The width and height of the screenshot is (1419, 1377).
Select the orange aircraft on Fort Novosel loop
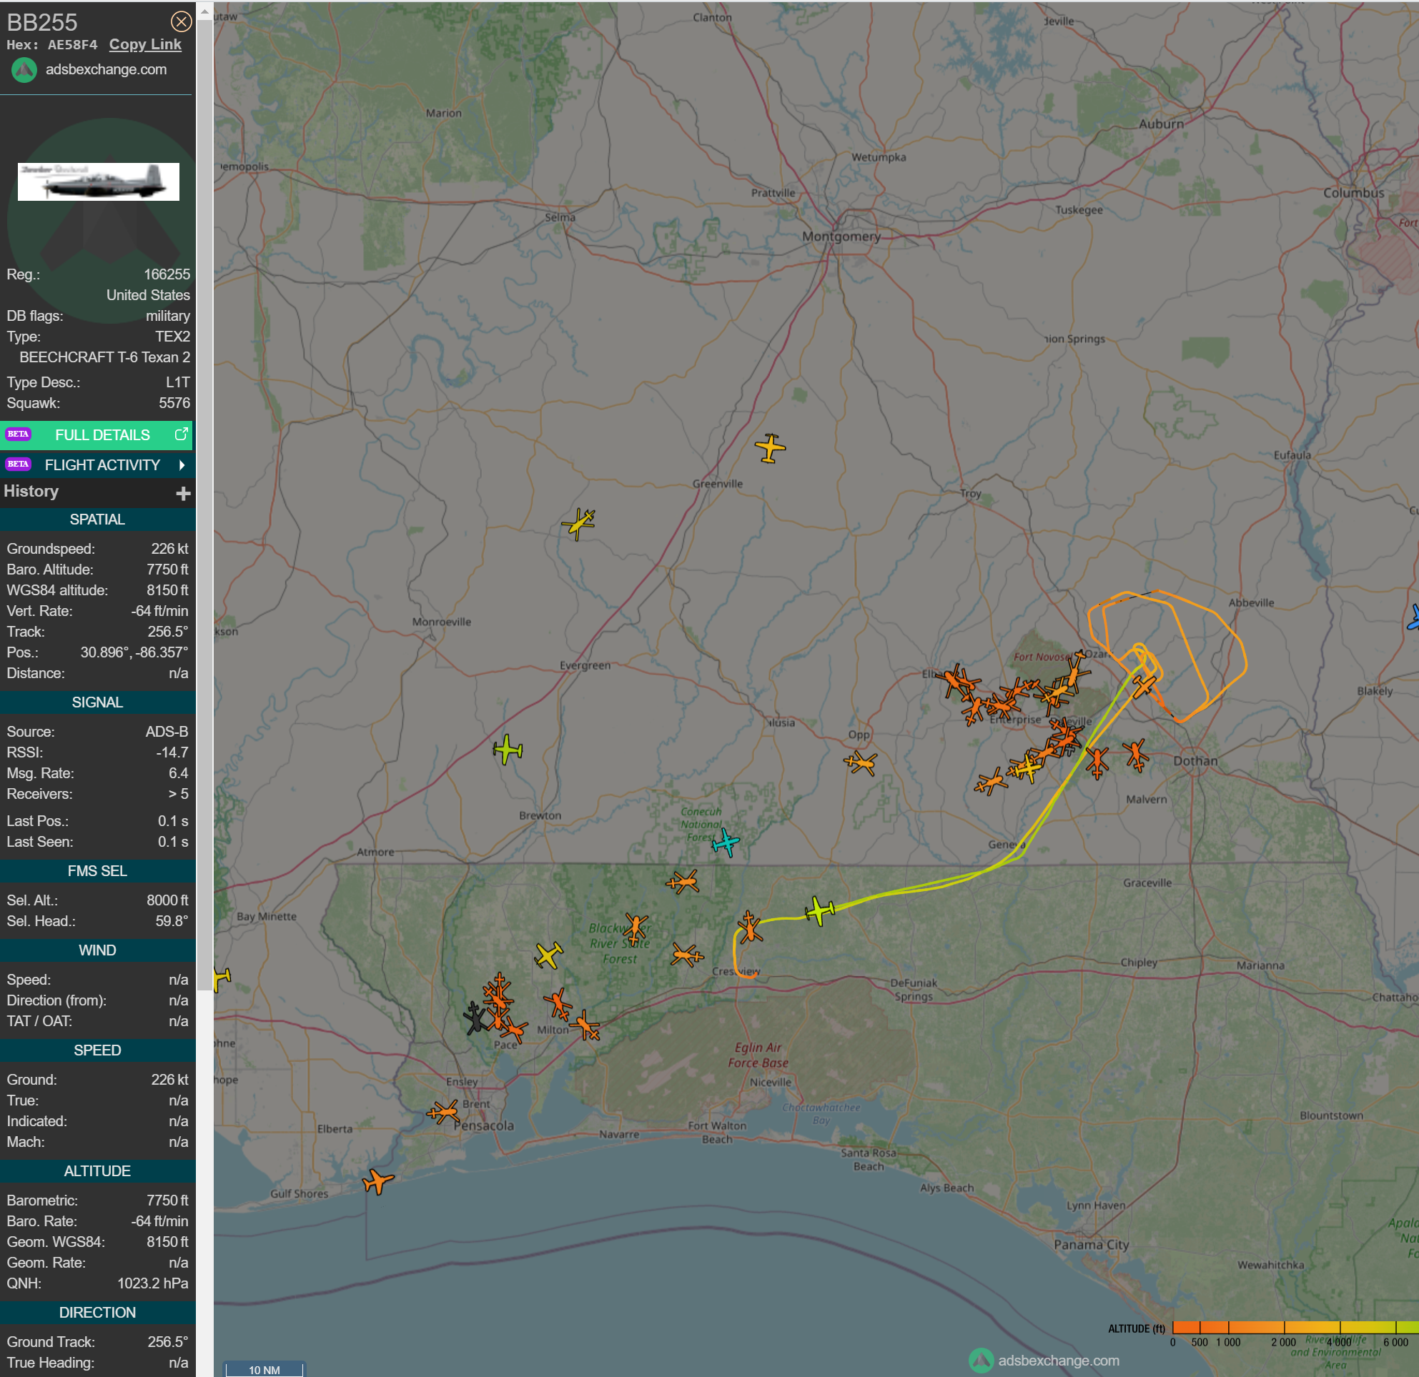1143,685
